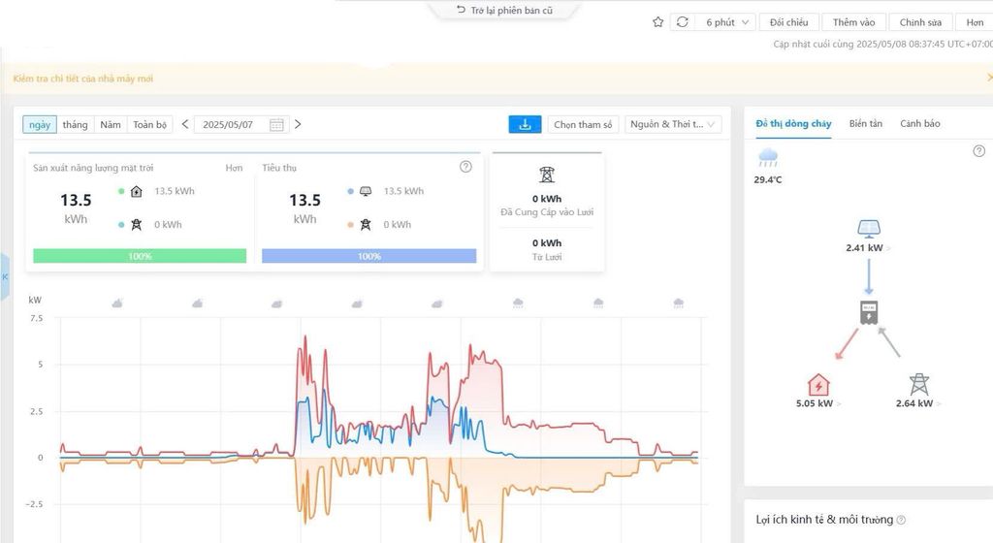993x543 pixels.
Task: Open the '6 phút' refresh interval dropdown
Action: pos(725,22)
